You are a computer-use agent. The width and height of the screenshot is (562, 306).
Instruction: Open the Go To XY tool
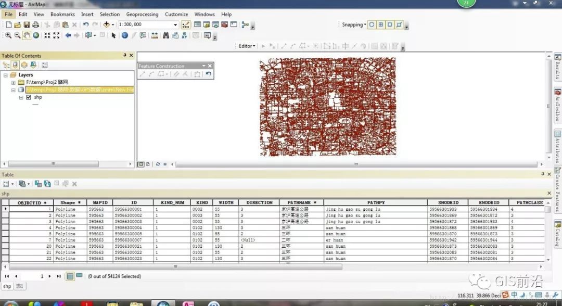coord(184,35)
